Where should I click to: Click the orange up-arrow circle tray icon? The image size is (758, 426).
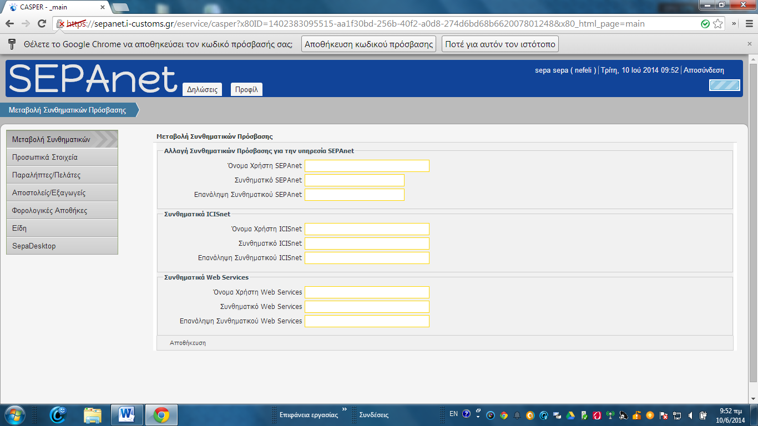(x=650, y=415)
